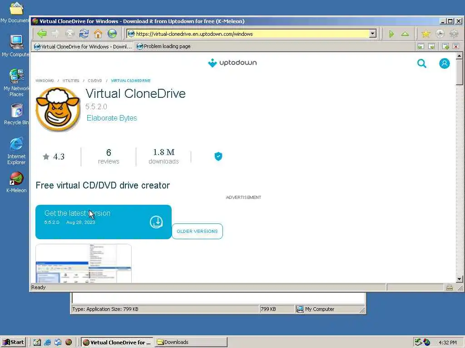Viewport: 465px width, 348px height.
Task: Click the star rating 4.3
Action: point(54,156)
